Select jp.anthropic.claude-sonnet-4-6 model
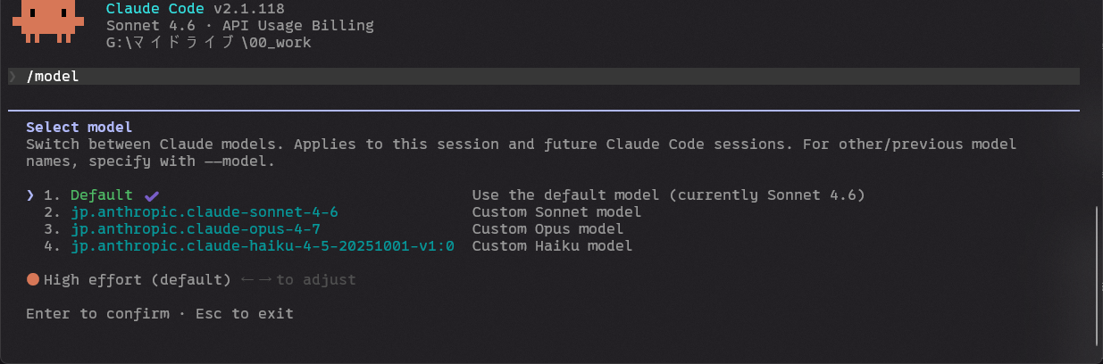 click(204, 212)
